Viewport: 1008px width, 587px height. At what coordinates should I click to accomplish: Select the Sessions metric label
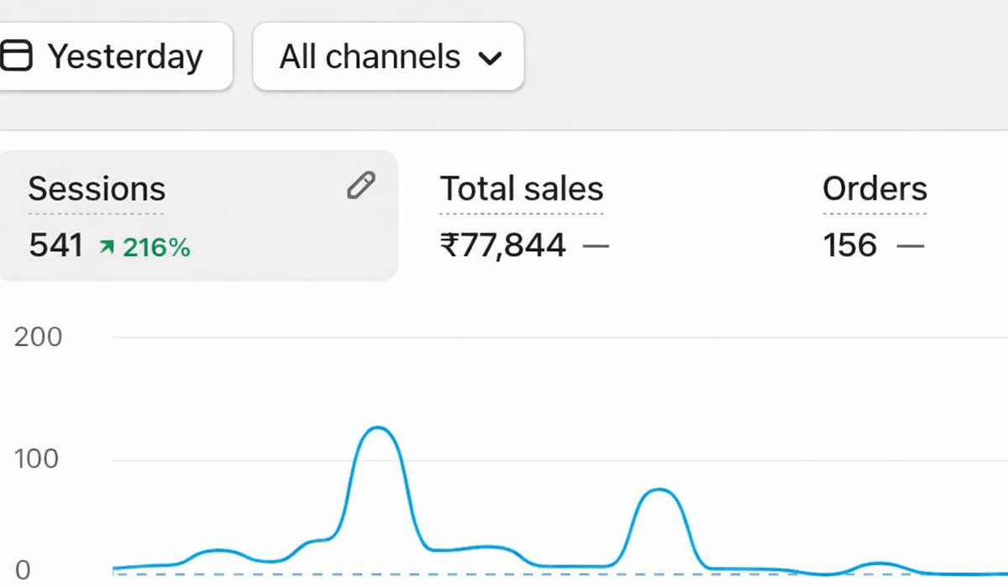click(x=97, y=189)
